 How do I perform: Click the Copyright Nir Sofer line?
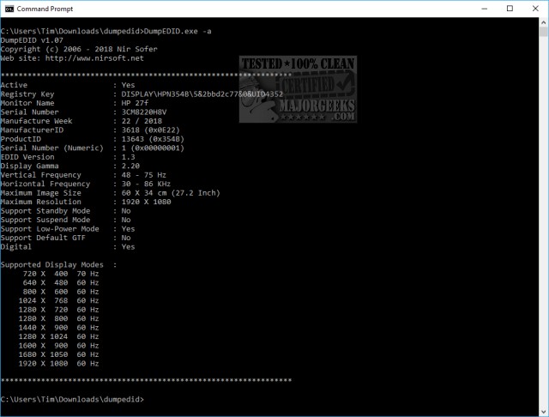click(79, 49)
